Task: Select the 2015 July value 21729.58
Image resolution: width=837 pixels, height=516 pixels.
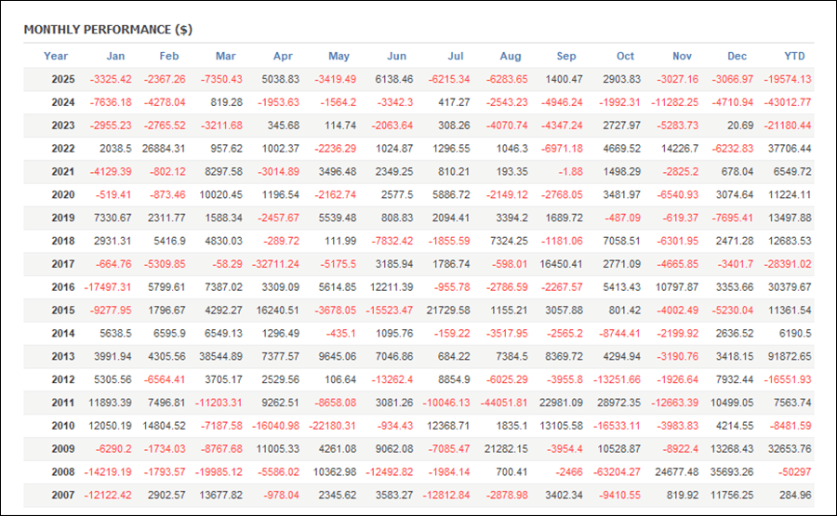Action: point(445,311)
